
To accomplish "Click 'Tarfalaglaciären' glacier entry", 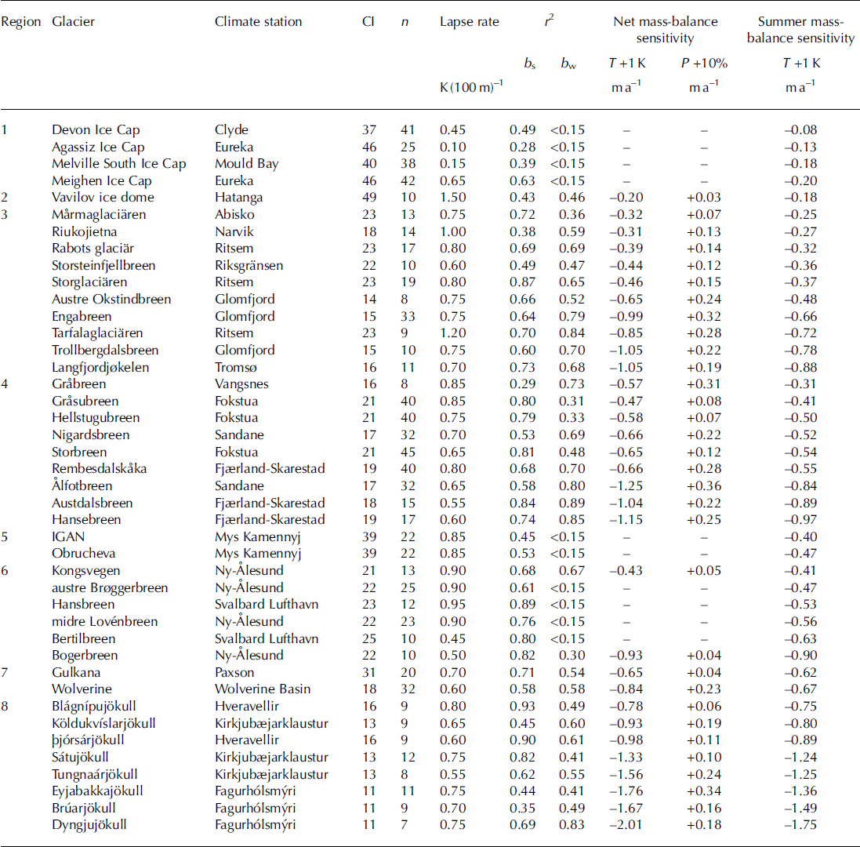I will point(97,333).
